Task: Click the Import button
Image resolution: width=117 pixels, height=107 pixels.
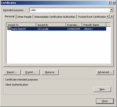Action: (x=12, y=72)
